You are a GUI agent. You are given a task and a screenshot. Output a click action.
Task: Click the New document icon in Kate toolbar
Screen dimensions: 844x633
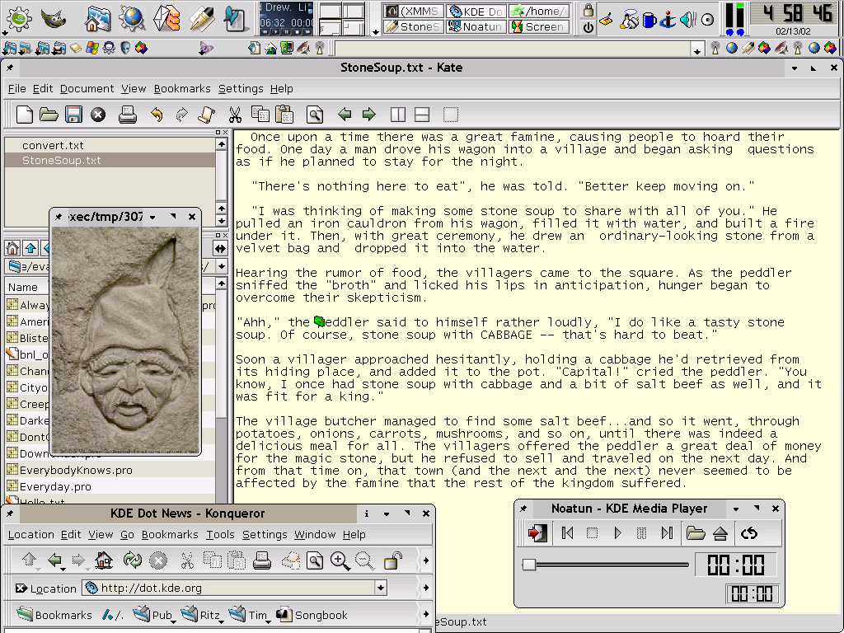pos(24,114)
